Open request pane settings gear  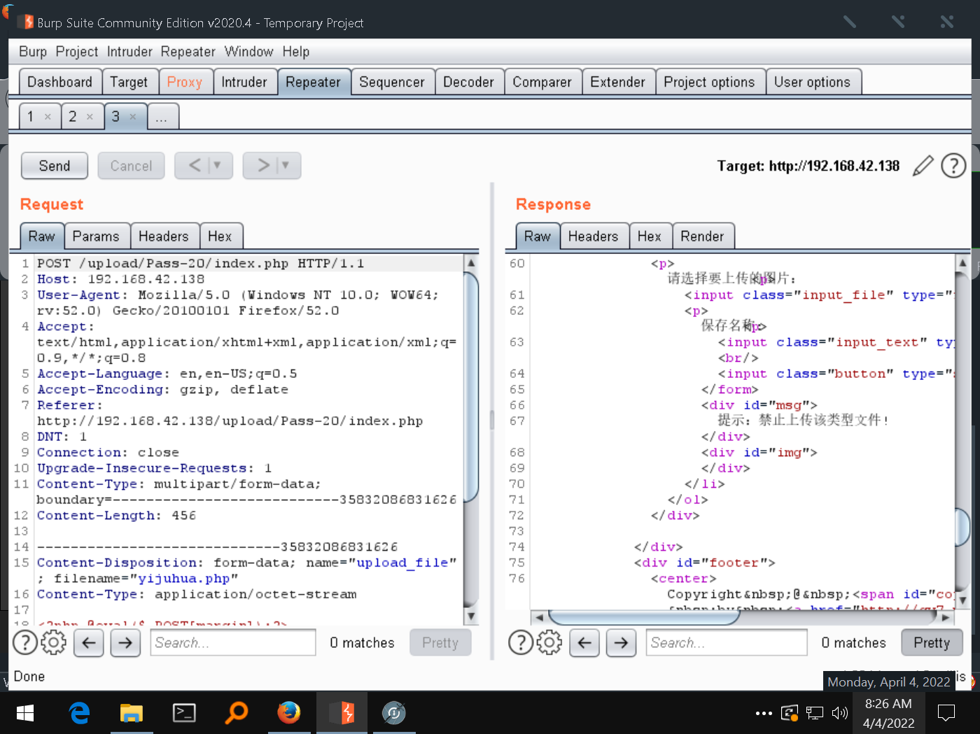click(x=54, y=642)
